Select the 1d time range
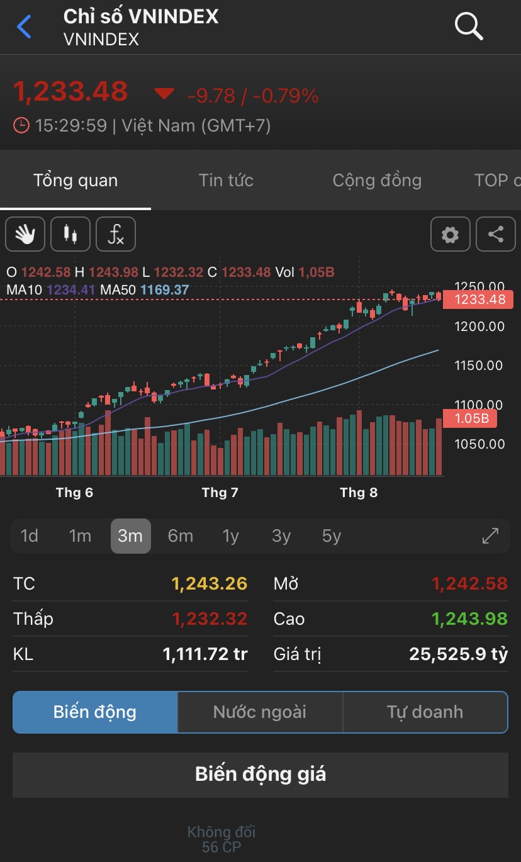 [x=30, y=536]
